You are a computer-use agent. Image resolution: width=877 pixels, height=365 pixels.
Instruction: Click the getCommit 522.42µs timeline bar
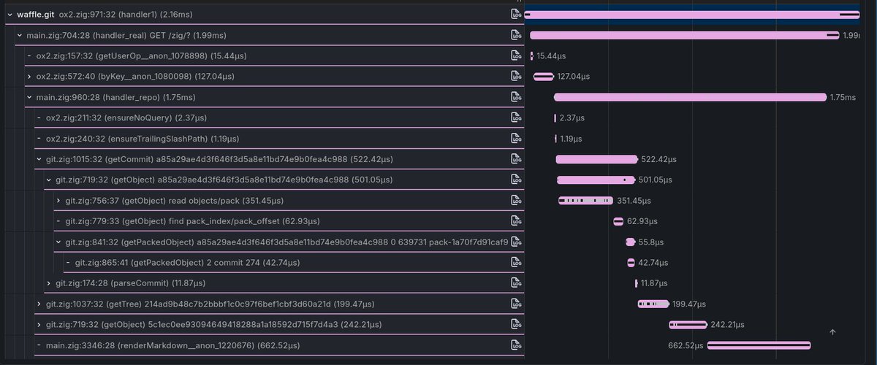[596, 159]
